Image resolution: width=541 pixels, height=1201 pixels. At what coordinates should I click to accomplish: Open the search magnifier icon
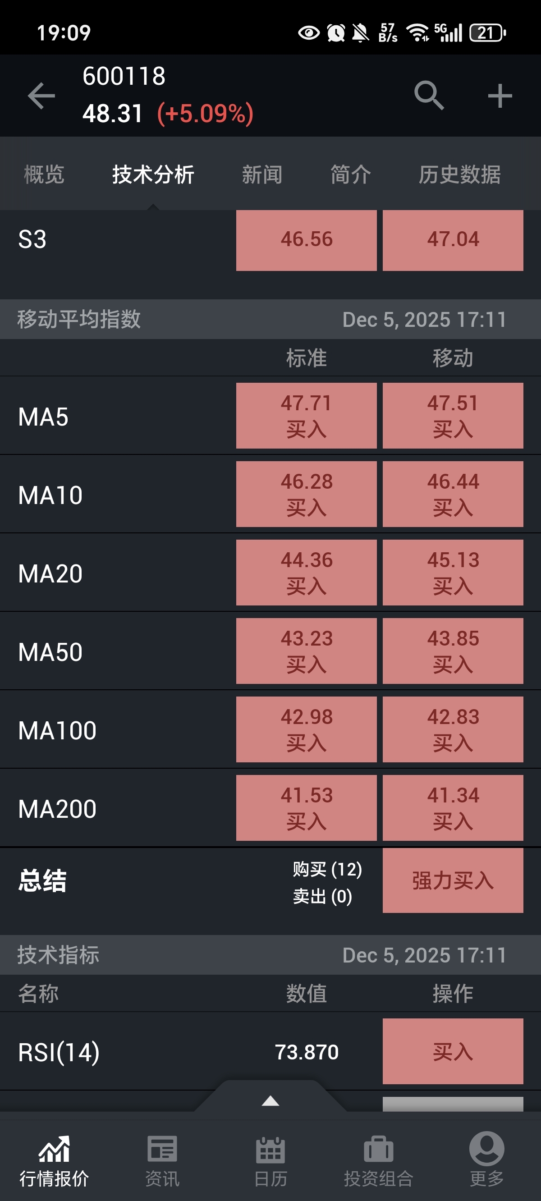[429, 96]
